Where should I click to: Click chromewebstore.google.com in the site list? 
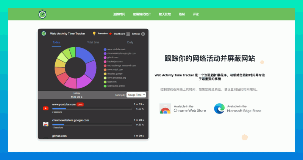click(x=70, y=120)
